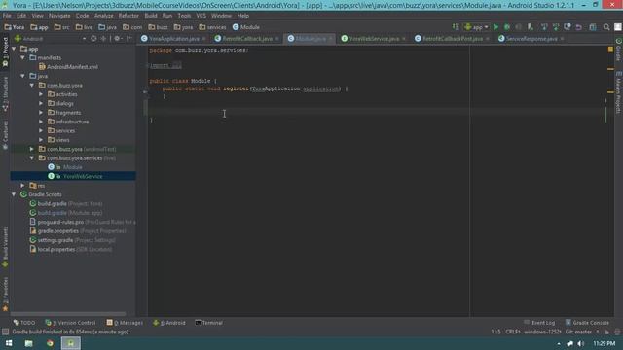
Task: Open the Terminal tool window
Action: (208, 323)
